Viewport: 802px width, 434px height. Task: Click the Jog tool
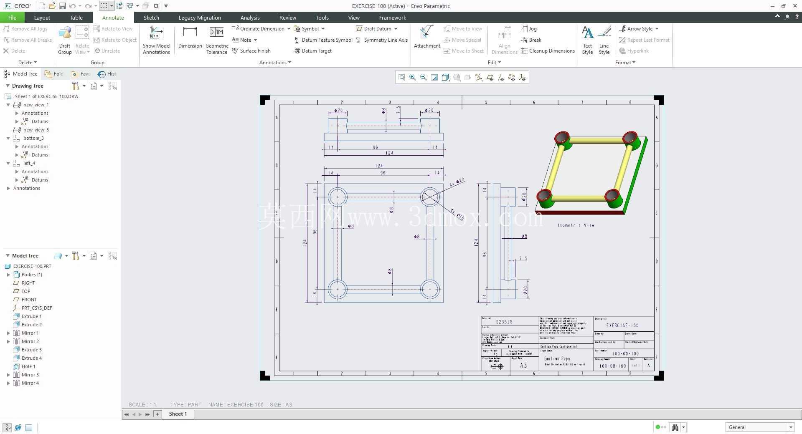click(529, 29)
